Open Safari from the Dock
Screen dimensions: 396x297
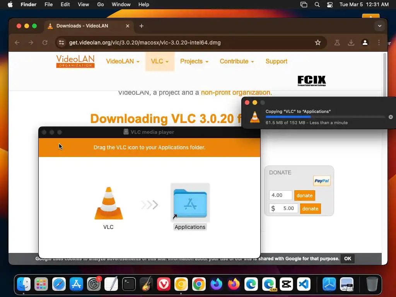(x=59, y=284)
